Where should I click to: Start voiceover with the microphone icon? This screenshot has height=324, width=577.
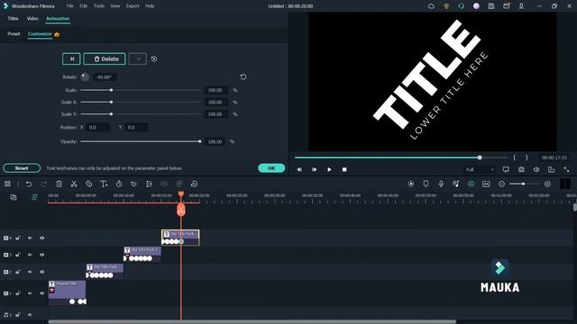[441, 184]
